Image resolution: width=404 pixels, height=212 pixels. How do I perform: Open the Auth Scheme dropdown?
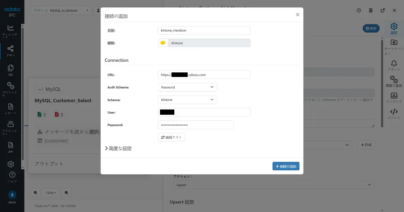click(187, 87)
